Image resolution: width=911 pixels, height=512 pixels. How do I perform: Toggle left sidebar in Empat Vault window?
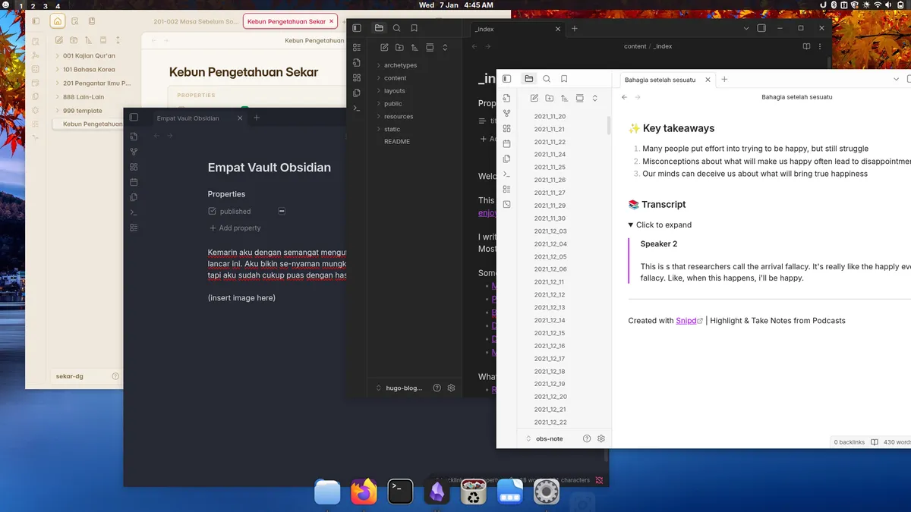coord(134,118)
